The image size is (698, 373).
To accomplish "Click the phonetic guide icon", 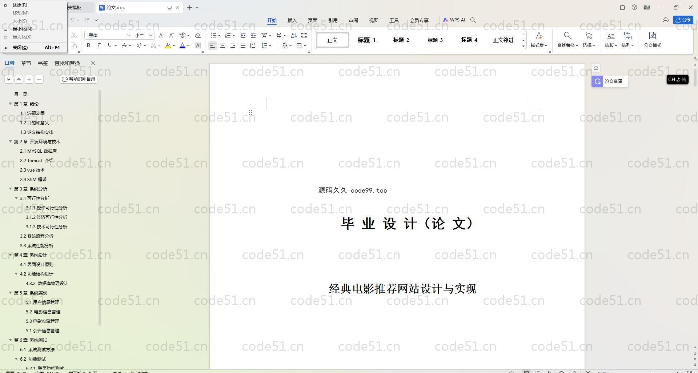I will (183, 35).
